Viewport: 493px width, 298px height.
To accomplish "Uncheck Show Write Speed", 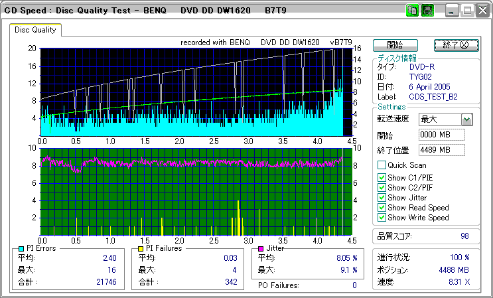I will [382, 218].
